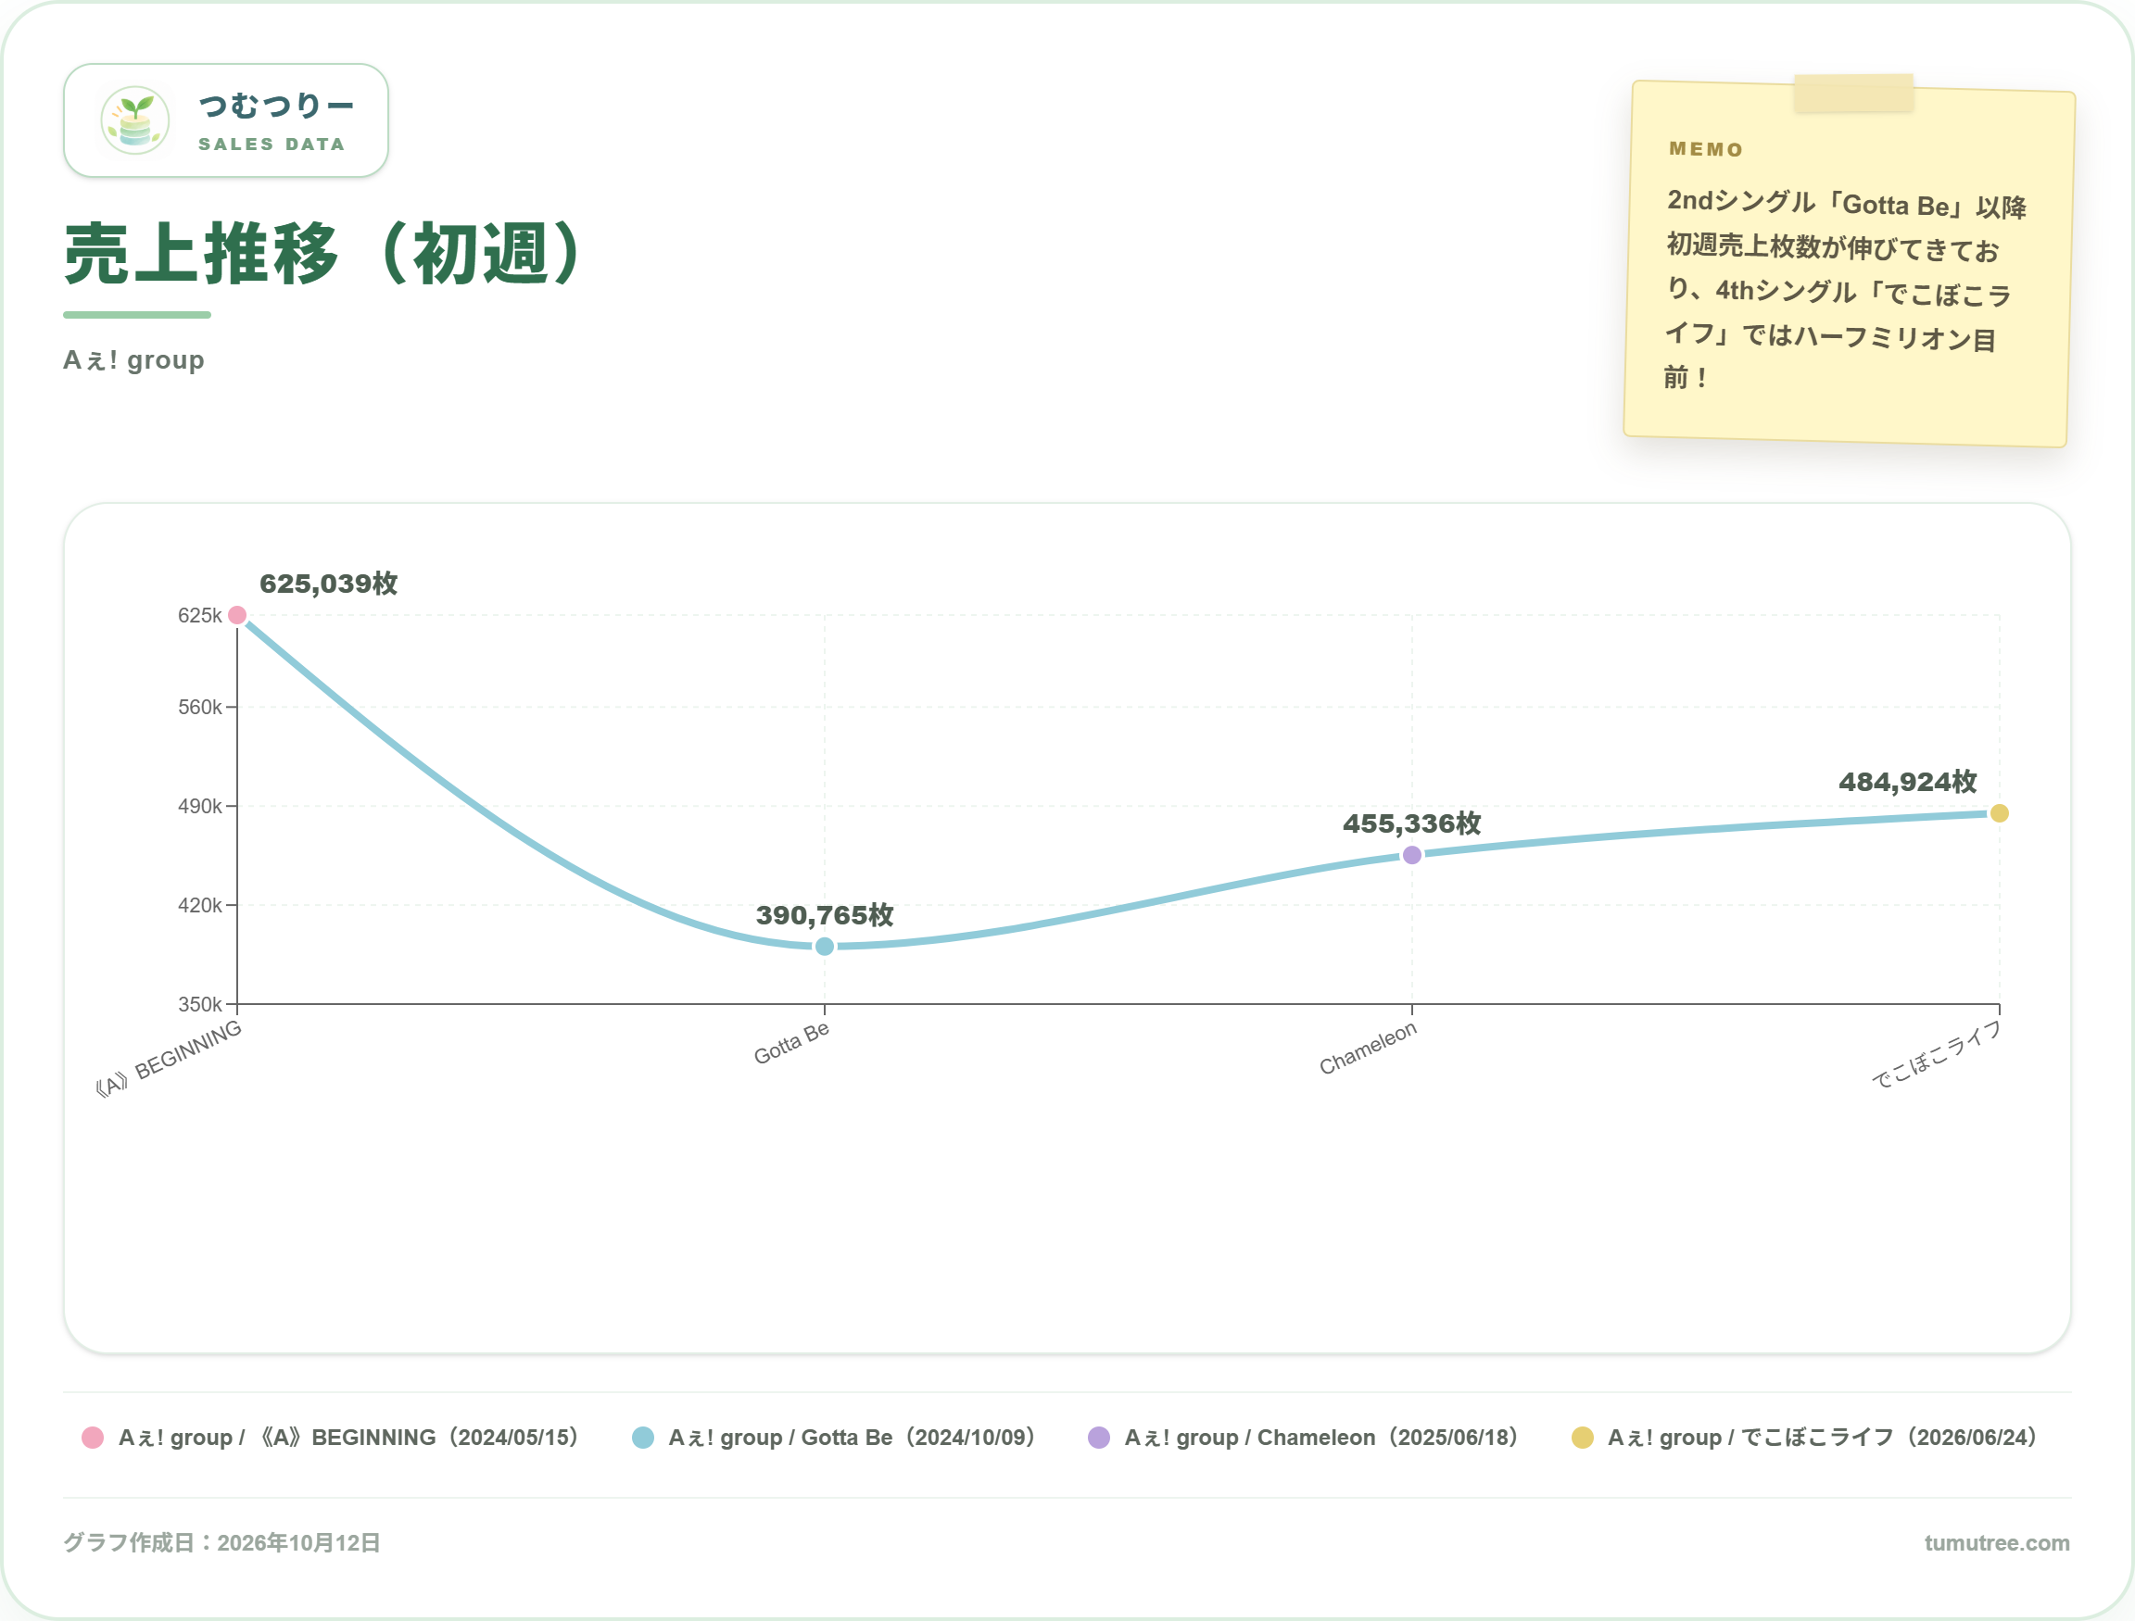Click the 484,924枚 value label

[1908, 782]
